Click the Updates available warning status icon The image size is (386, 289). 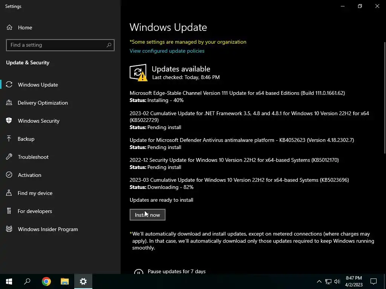[x=138, y=73]
